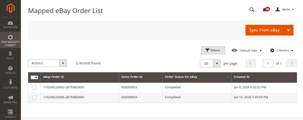Click the search magnifier icon
303x120 pixels.
[252, 10]
